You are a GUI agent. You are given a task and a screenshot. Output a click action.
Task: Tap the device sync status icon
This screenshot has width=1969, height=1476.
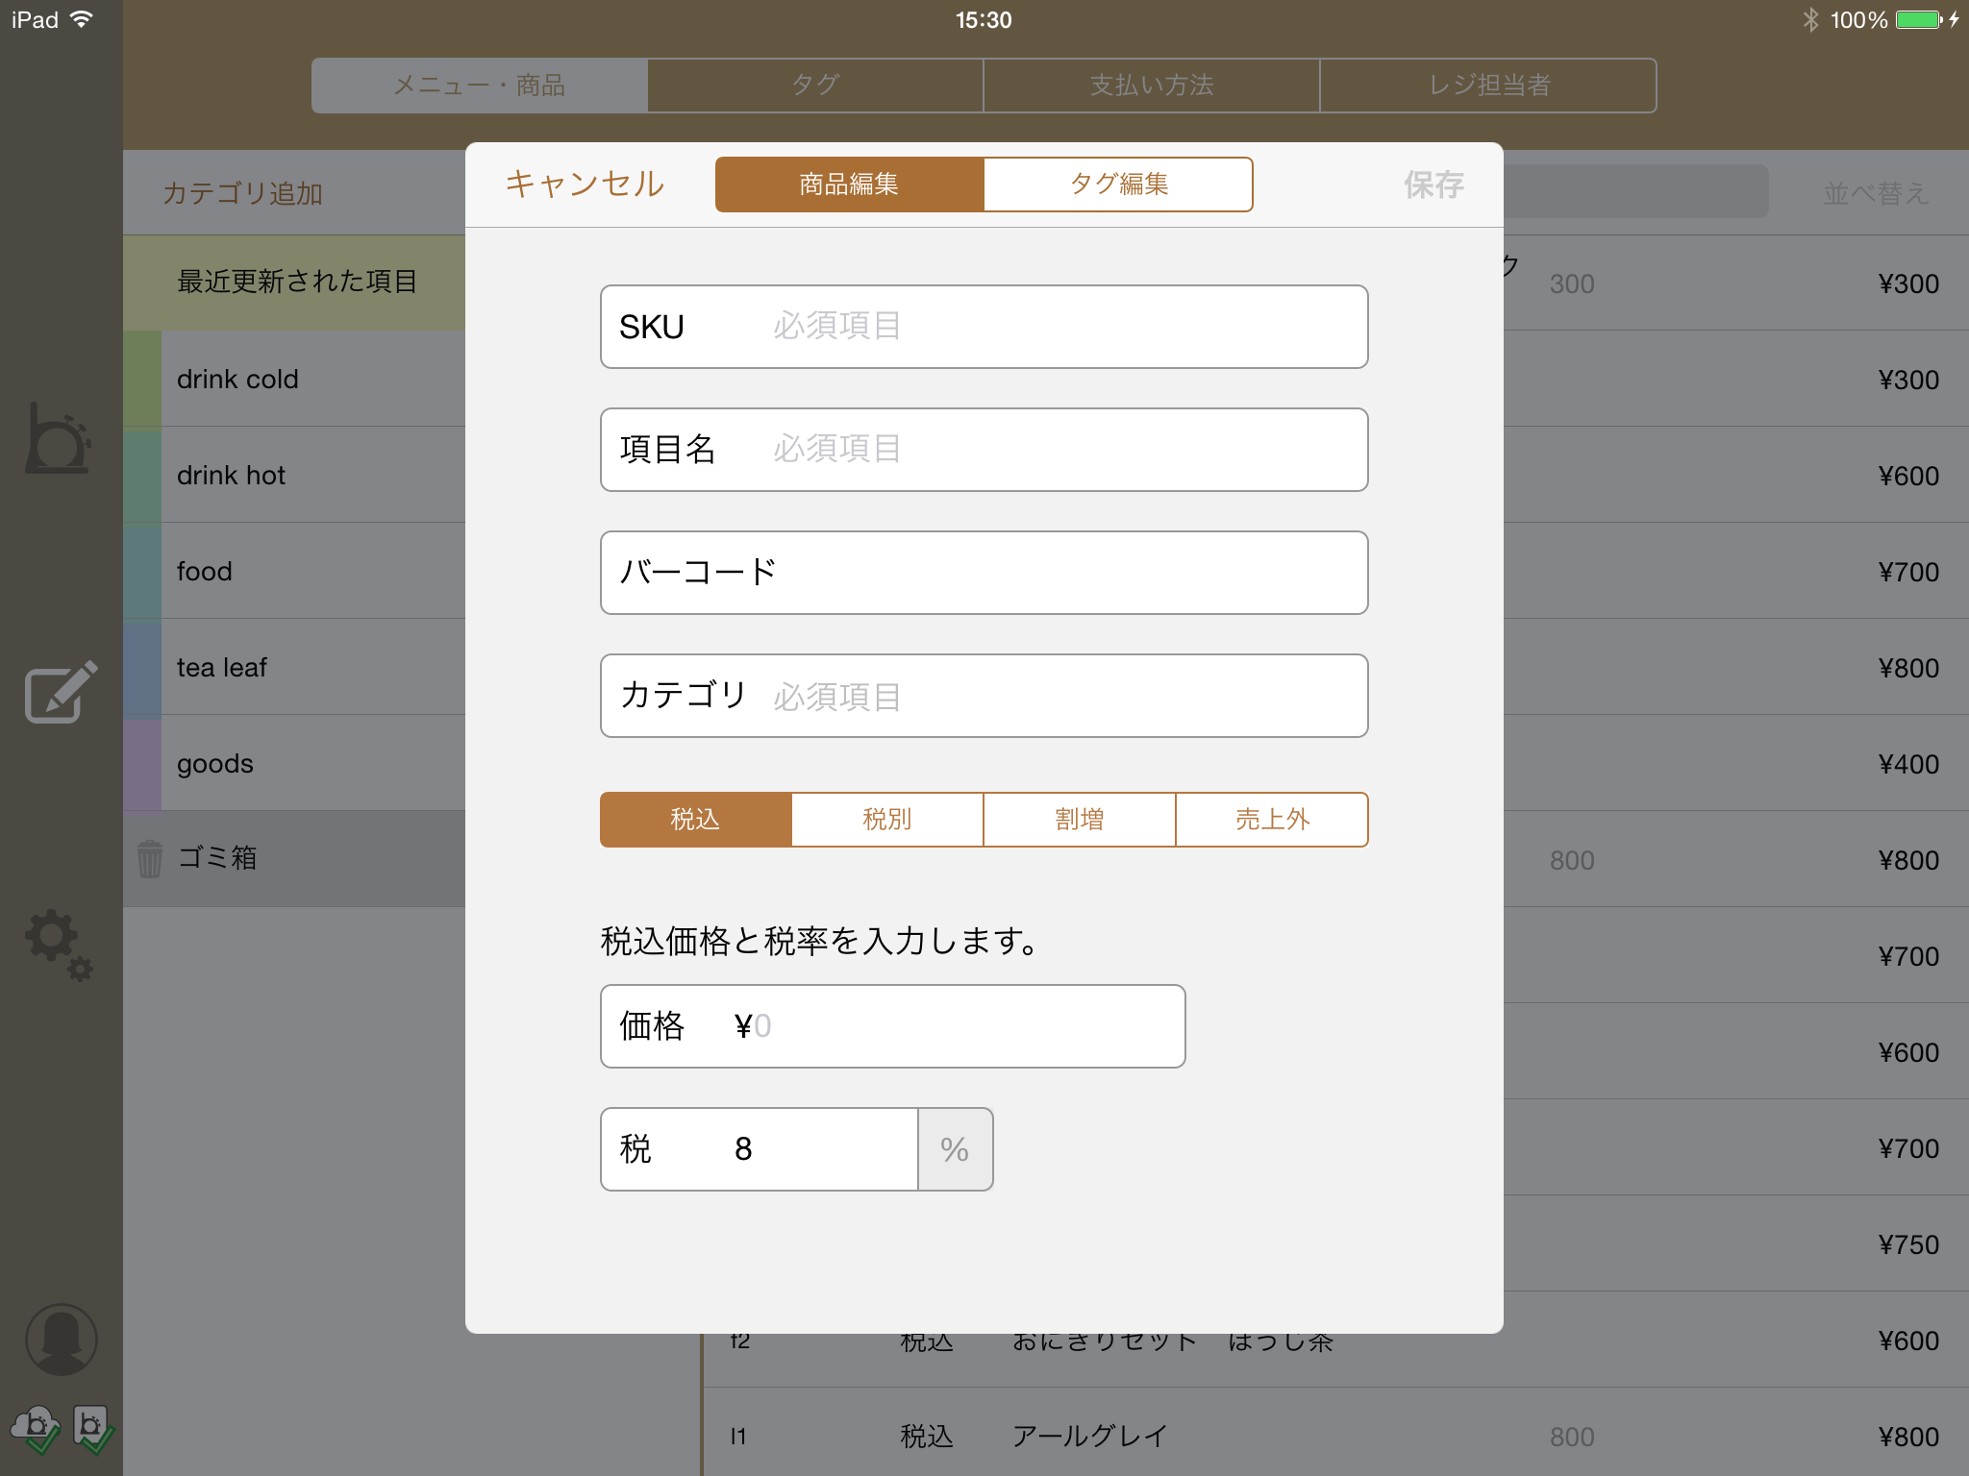[x=93, y=1429]
